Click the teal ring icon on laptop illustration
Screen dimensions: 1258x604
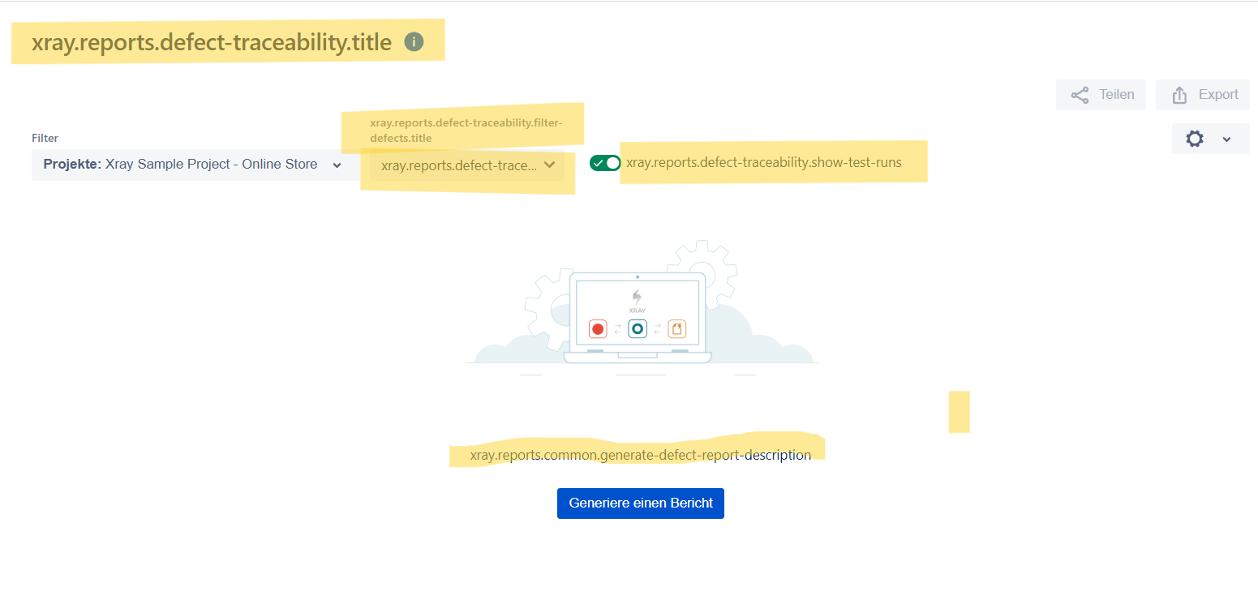(638, 328)
